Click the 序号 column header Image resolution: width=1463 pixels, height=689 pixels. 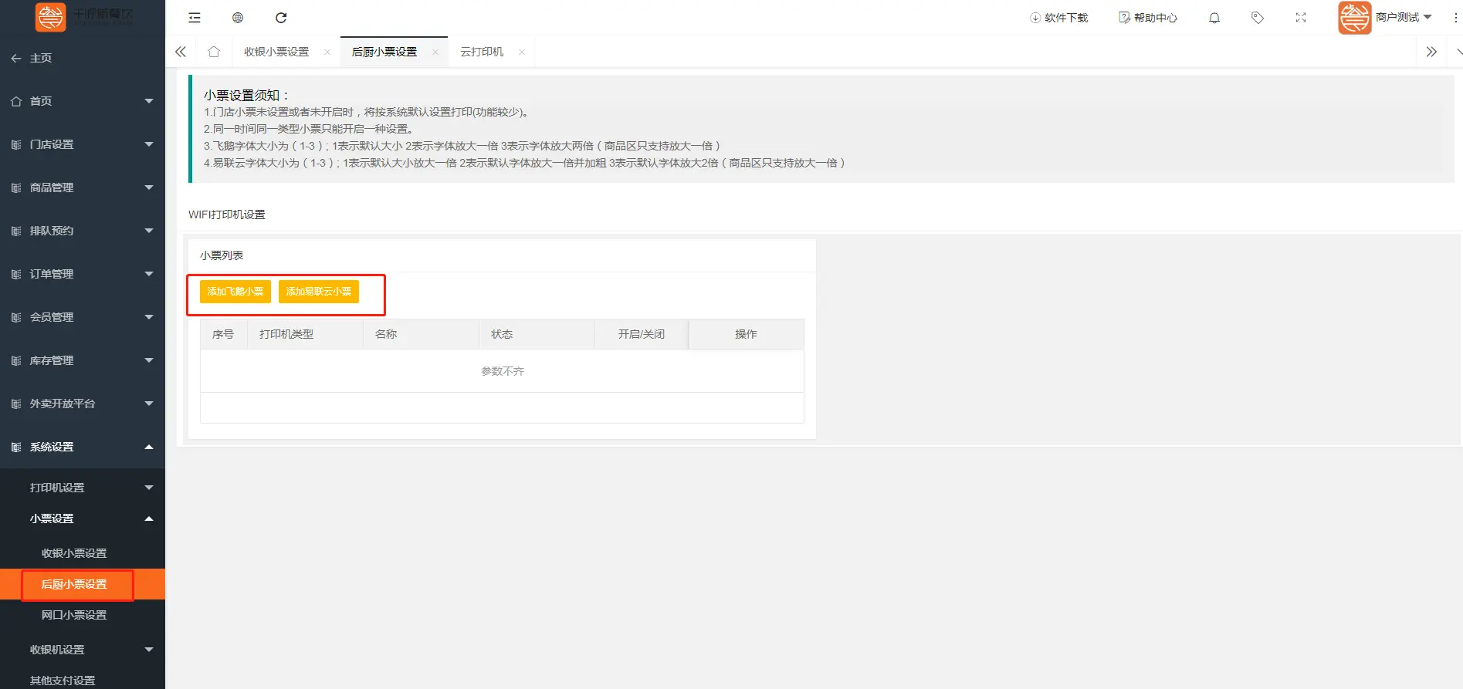pos(223,334)
